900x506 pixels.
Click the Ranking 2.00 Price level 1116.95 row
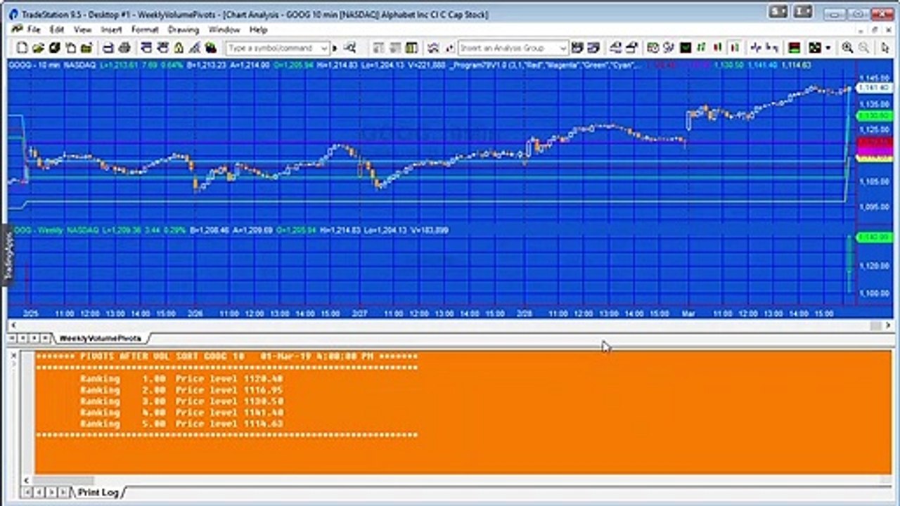pos(181,390)
